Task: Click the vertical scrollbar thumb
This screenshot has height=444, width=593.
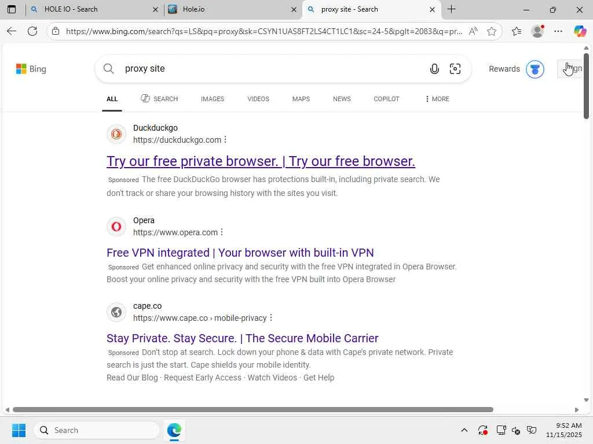Action: [x=586, y=86]
